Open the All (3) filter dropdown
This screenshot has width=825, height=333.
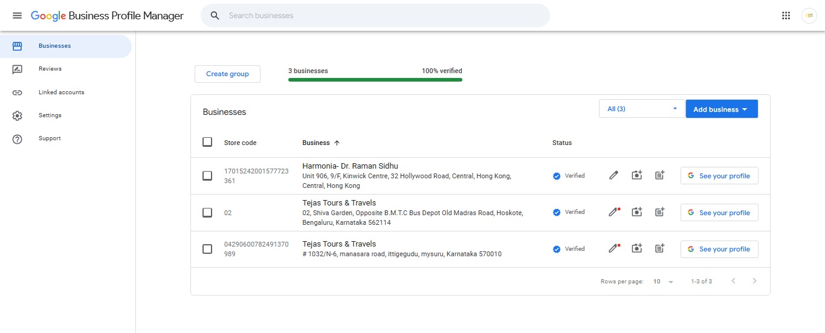click(x=642, y=109)
